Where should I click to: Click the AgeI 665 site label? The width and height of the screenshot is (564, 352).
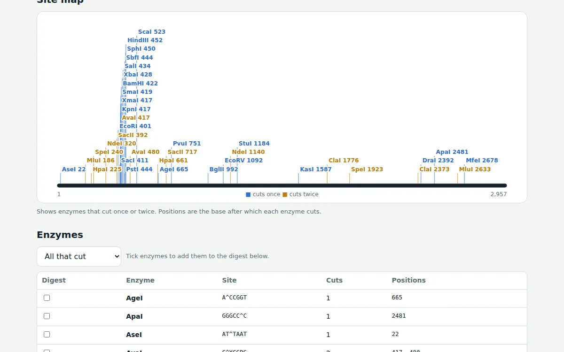pyautogui.click(x=174, y=169)
